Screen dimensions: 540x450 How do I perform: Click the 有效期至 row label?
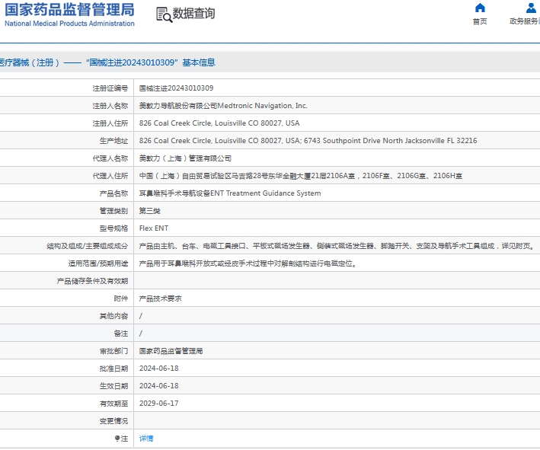113,404
